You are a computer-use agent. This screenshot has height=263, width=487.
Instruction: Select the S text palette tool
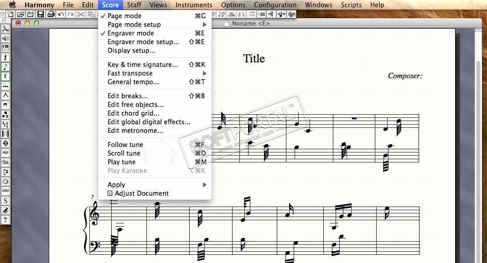pyautogui.click(x=5, y=201)
